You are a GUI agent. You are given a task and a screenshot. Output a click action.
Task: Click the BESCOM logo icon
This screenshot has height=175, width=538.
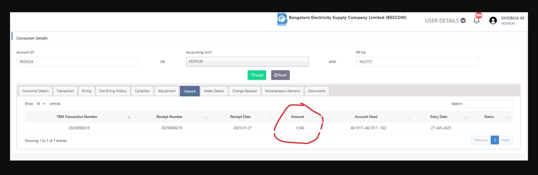pyautogui.click(x=282, y=19)
